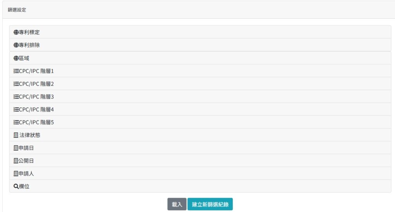Click the 載入 button

coord(177,204)
